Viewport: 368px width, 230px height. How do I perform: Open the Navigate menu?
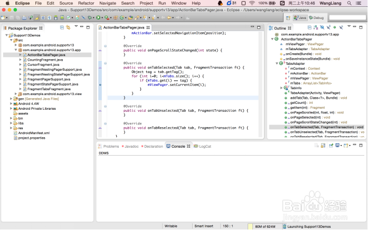(x=108, y=3)
